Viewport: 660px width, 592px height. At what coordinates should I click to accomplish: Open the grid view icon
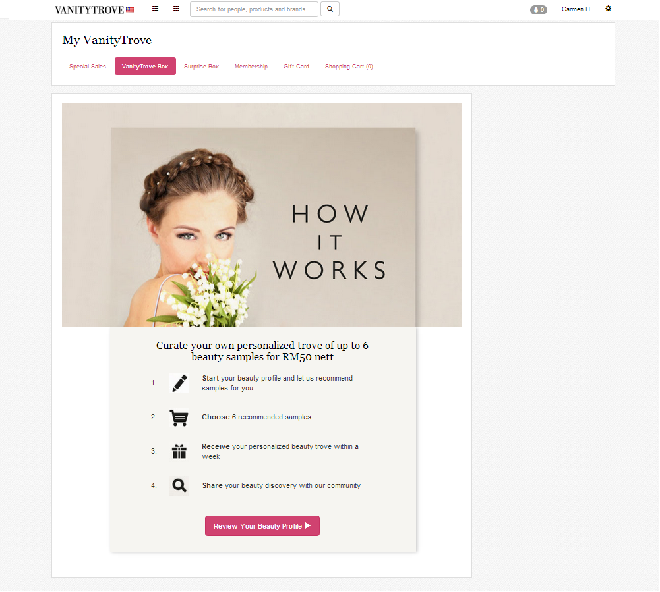click(176, 9)
